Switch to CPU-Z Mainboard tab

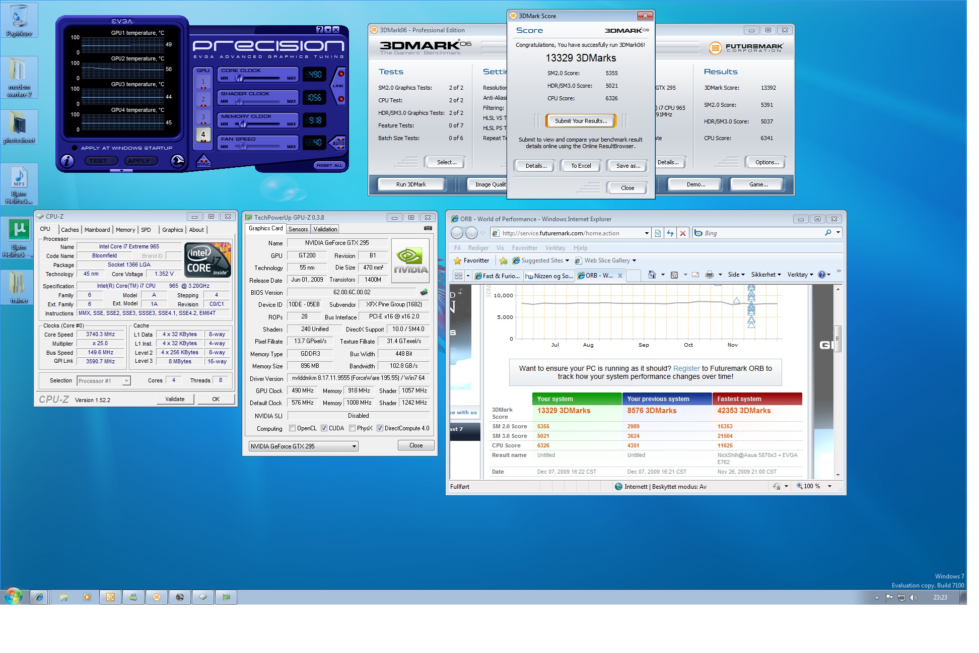pos(97,230)
